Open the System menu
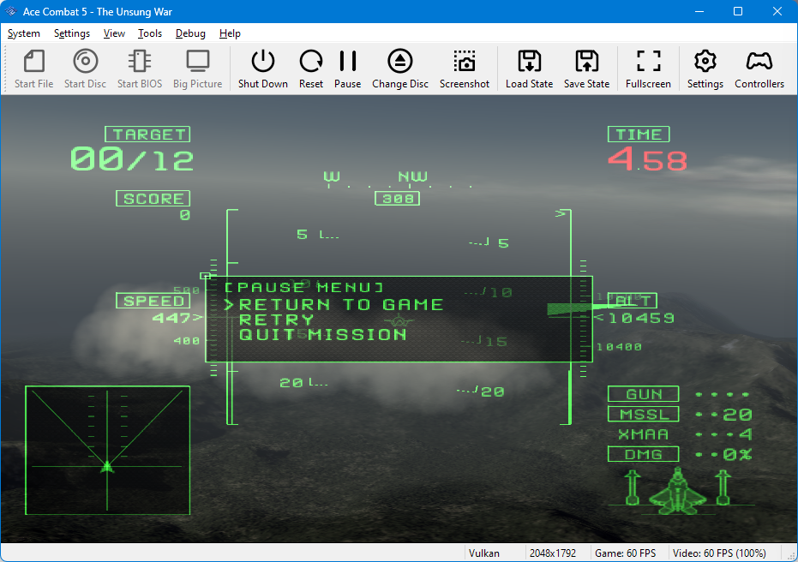This screenshot has height=562, width=798. pyautogui.click(x=23, y=33)
